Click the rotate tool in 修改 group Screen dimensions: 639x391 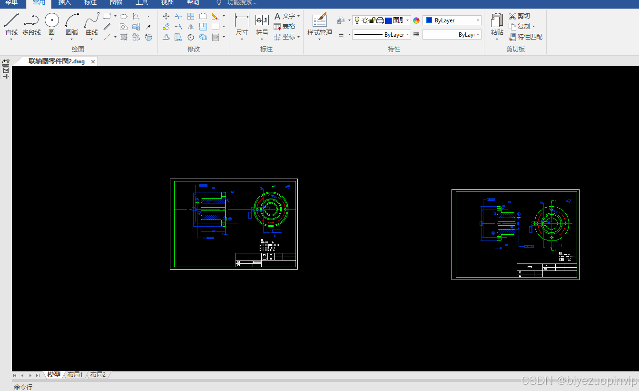(x=191, y=37)
